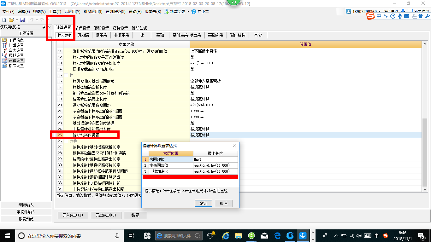Click the 恢复 button
This screenshot has width=431, height=242.
135,215
